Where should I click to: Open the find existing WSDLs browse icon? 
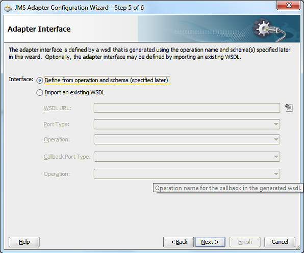[289, 108]
